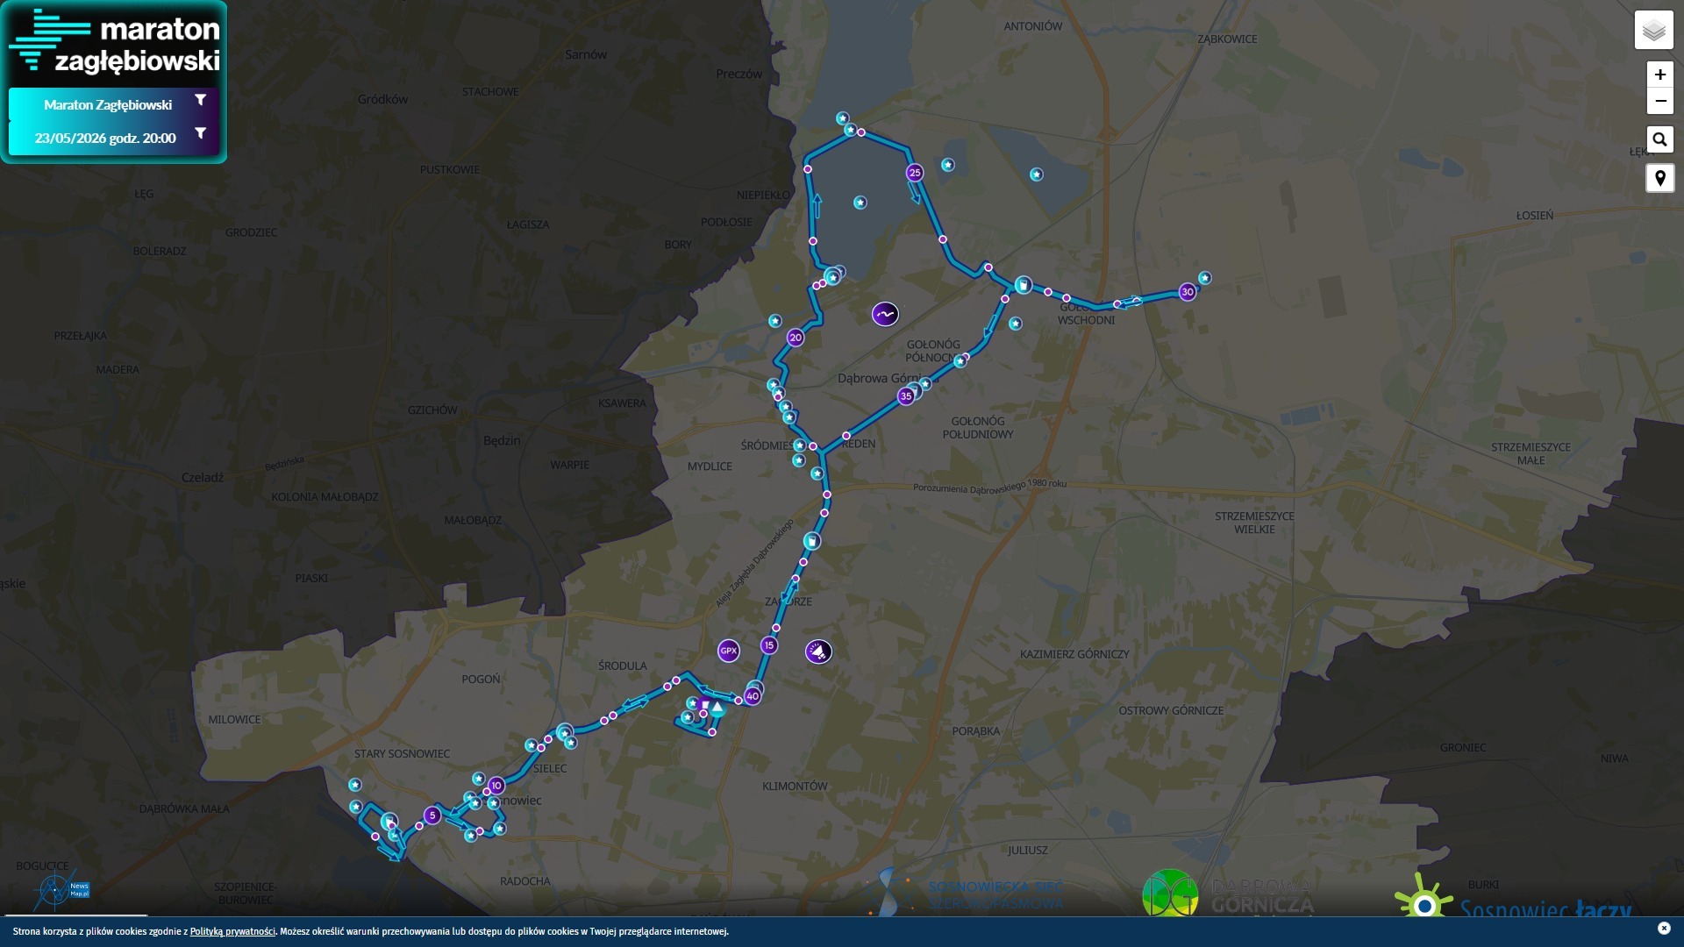Click the start triangle marker
The width and height of the screenshot is (1684, 947).
(717, 707)
